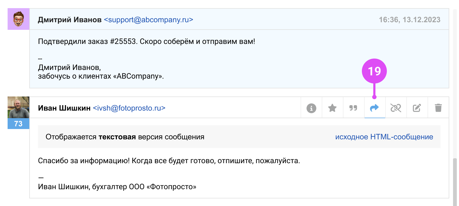Viewport: 459px width, 206px height.
Task: Click the crossed-out chain link icon
Action: (x=396, y=108)
